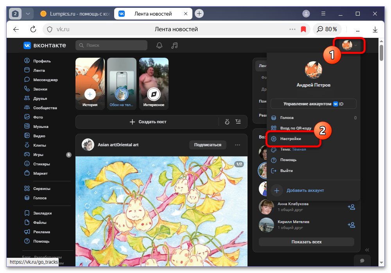Screen dimensions: 391x273
Task: Collapse the right panel with double chevron
Action: 367,250
